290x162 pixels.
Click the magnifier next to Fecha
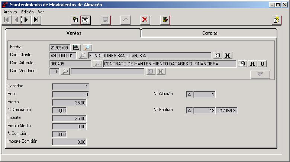click(x=87, y=48)
